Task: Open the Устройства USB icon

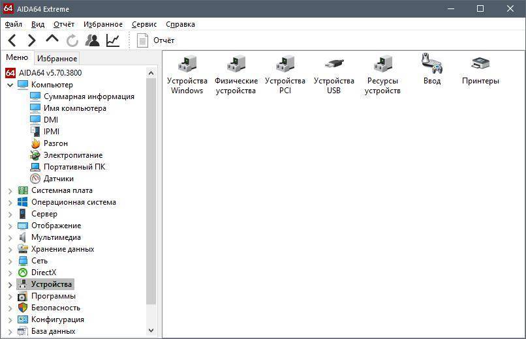Action: (x=333, y=75)
